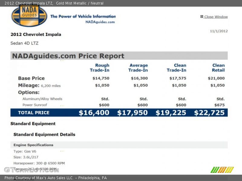This screenshot has width=242, height=181.
Task: Click the small X icon beside Close Window
Action: pyautogui.click(x=202, y=17)
